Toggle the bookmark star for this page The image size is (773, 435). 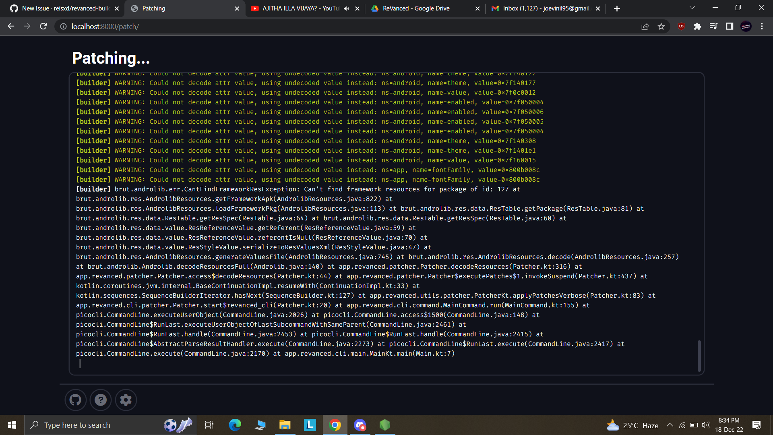click(x=661, y=26)
